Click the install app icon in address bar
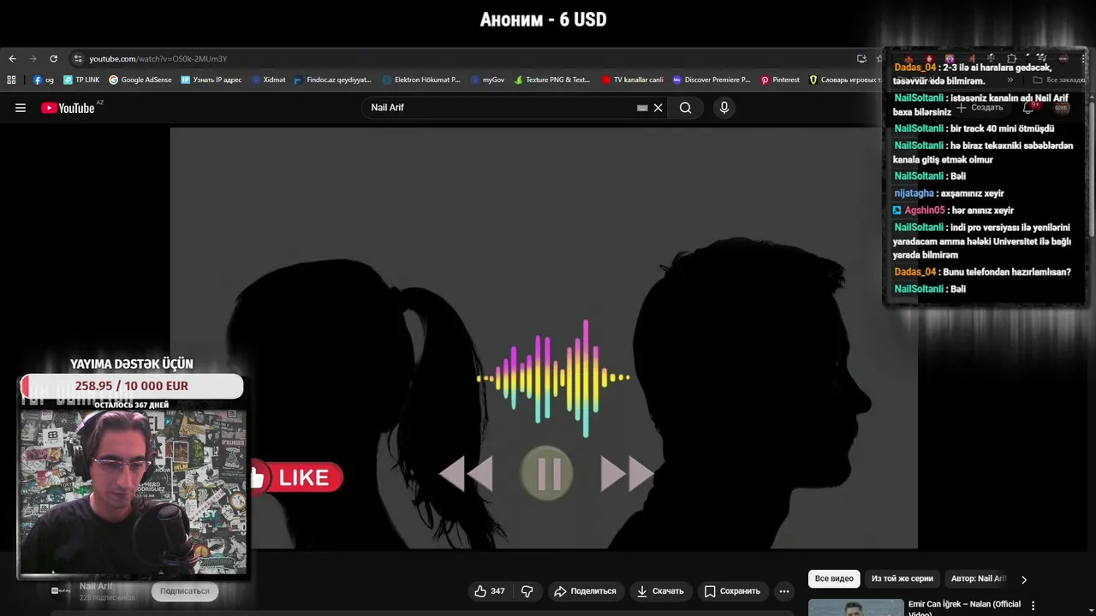The height and width of the screenshot is (616, 1096). tap(861, 59)
